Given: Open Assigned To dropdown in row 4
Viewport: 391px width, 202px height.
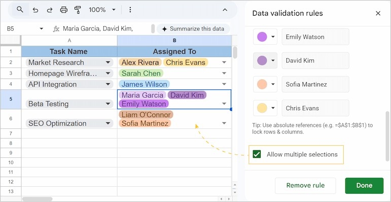Looking at the screenshot, I should click(224, 84).
